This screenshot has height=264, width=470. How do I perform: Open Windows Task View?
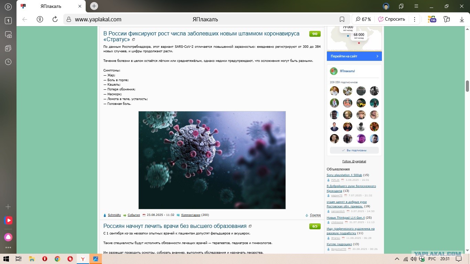tap(19, 259)
